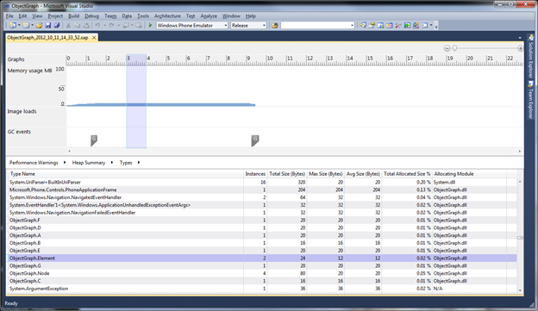The width and height of the screenshot is (538, 311).
Task: Expand the Performance Warnings breadcrumb arrow
Action: click(x=65, y=163)
